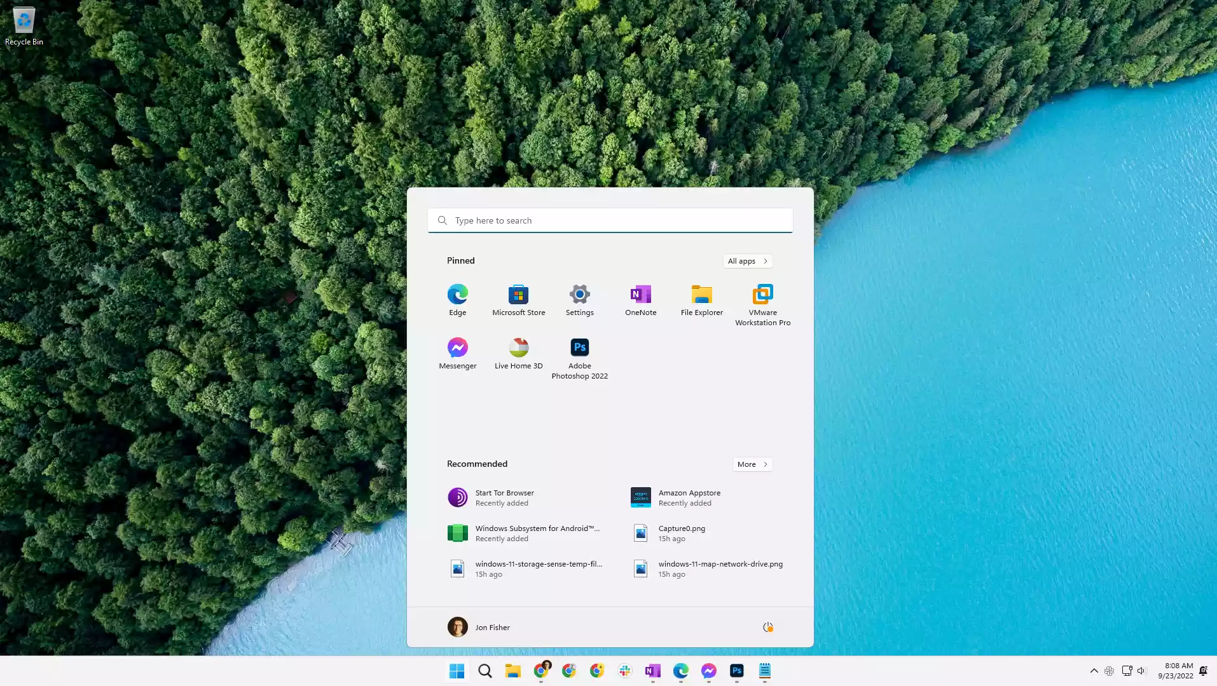Open Slack from the taskbar

[x=624, y=671]
